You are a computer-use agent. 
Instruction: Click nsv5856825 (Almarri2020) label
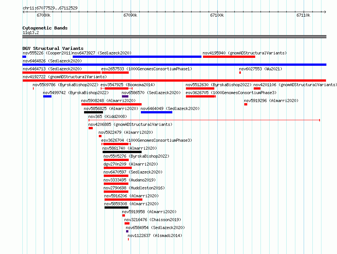pos(111,108)
